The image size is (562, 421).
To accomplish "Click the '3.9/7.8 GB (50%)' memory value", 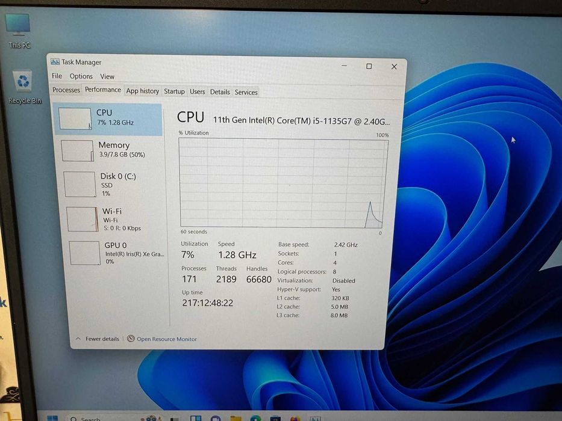I will click(122, 155).
